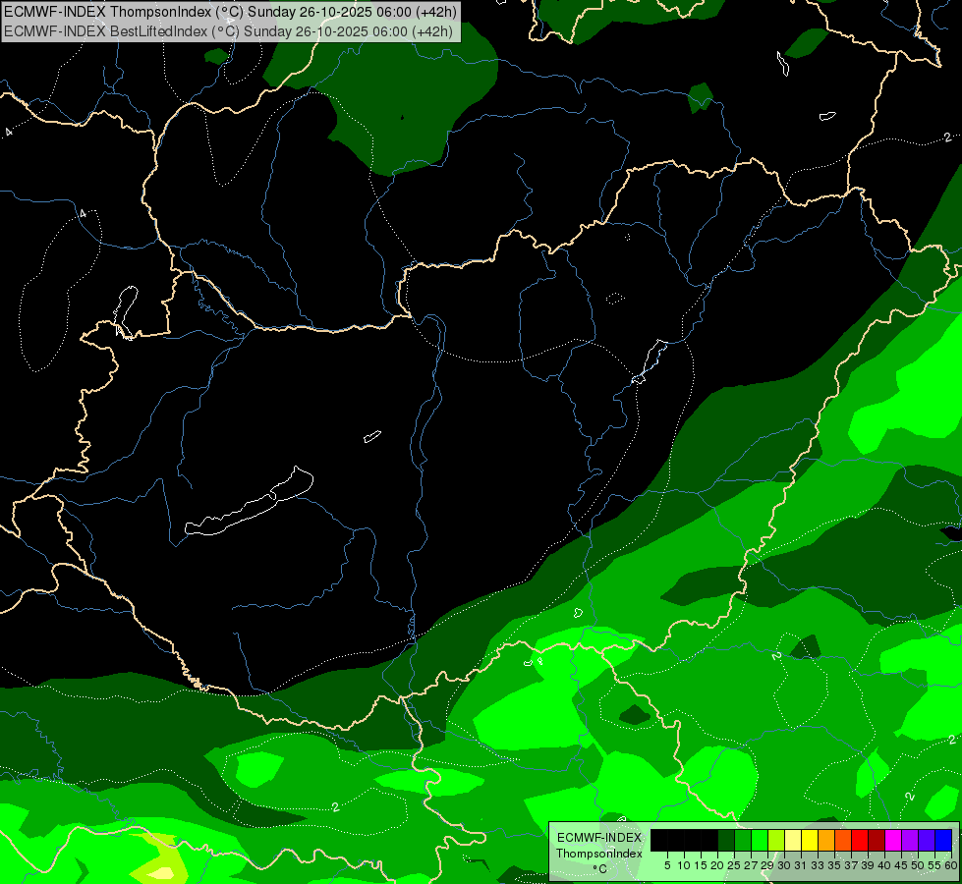Click the legend scale value 33
This screenshot has width=962, height=884.
click(818, 865)
